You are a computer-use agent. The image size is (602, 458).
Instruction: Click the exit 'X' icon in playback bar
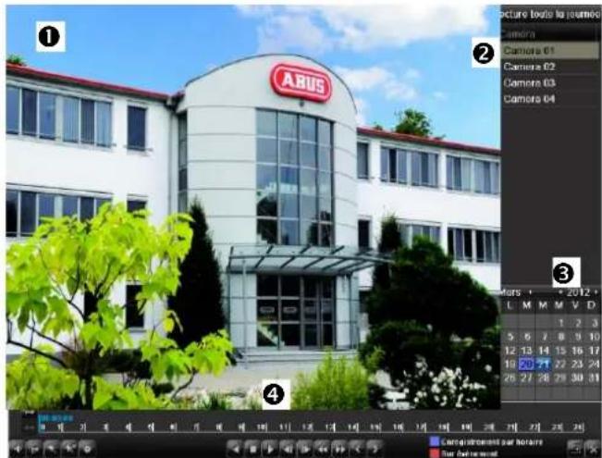tap(593, 449)
